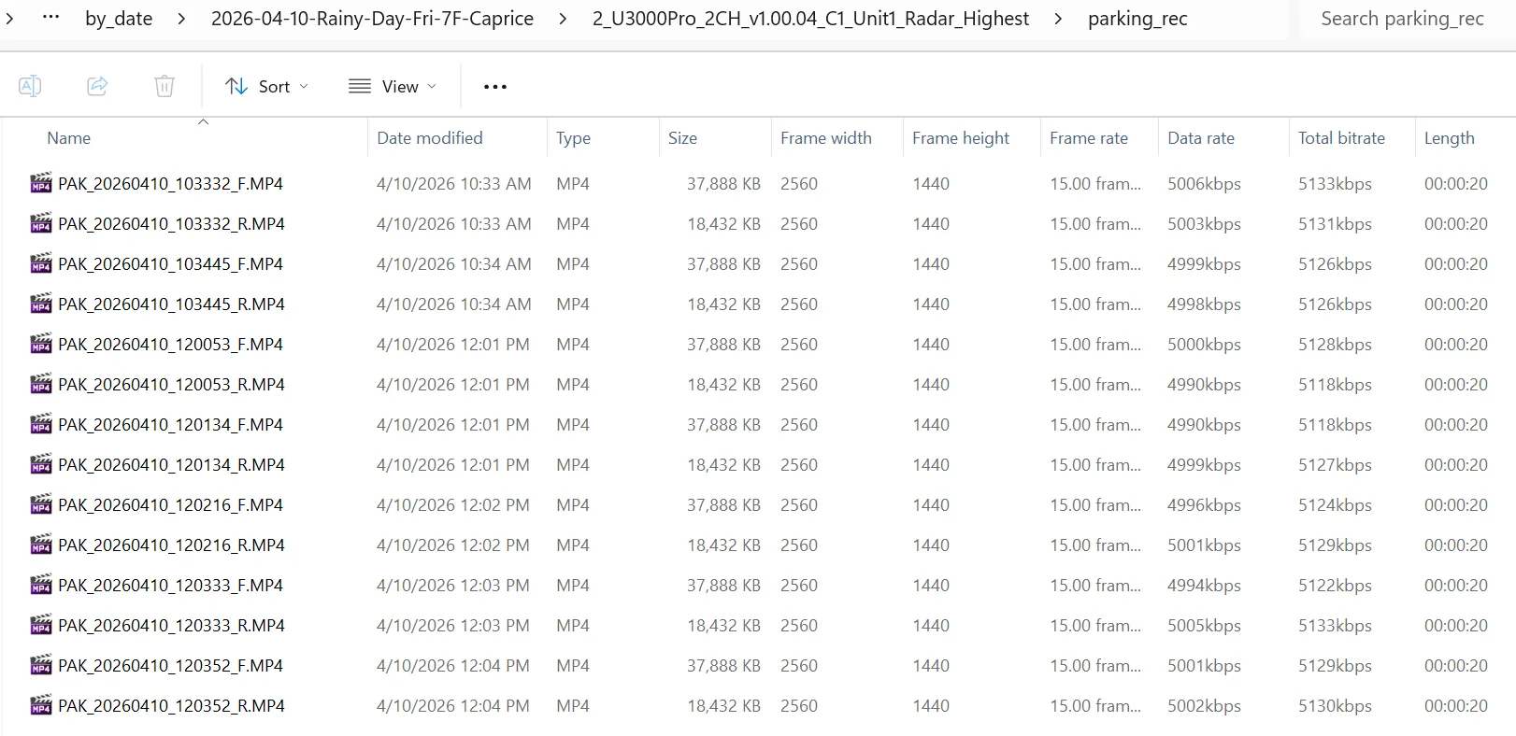The height and width of the screenshot is (736, 1516).
Task: Navigate to by_date folder in breadcrumb
Action: (x=119, y=19)
